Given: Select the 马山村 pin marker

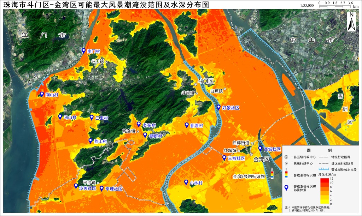Looking at the screenshot, I should pos(60,117).
